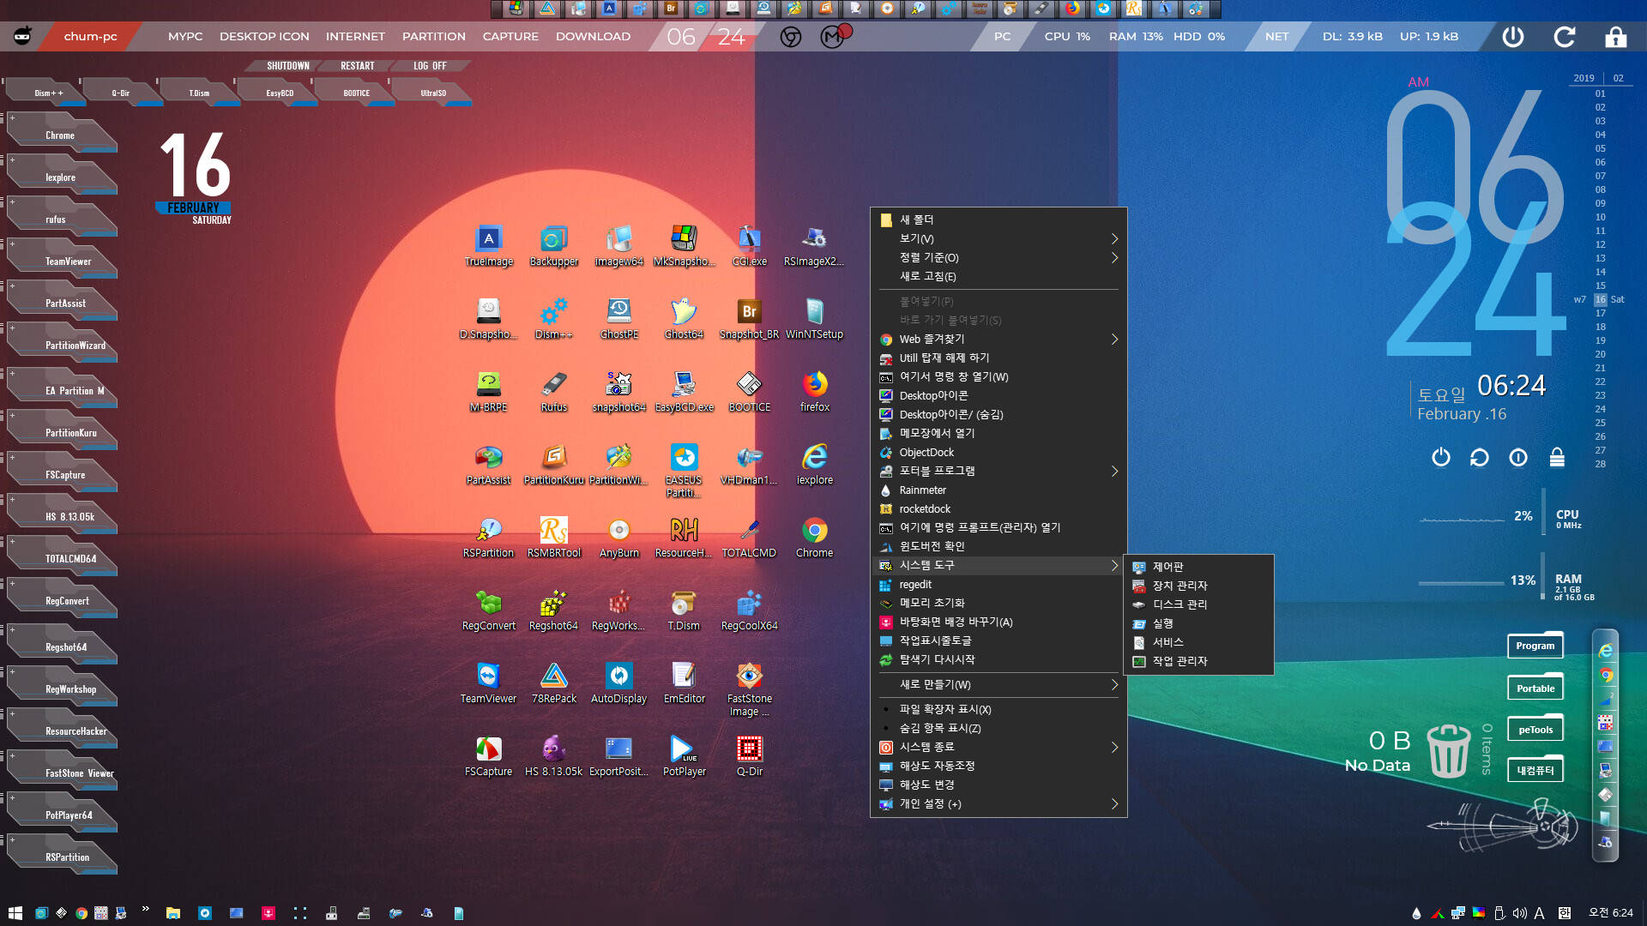
Task: Click the LOG OFF button
Action: pos(430,66)
